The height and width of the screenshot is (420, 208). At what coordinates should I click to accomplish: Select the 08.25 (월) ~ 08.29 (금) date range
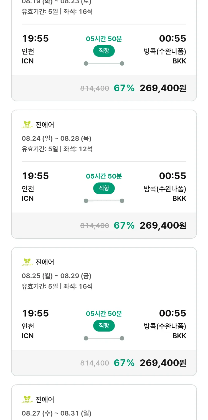coord(57,276)
